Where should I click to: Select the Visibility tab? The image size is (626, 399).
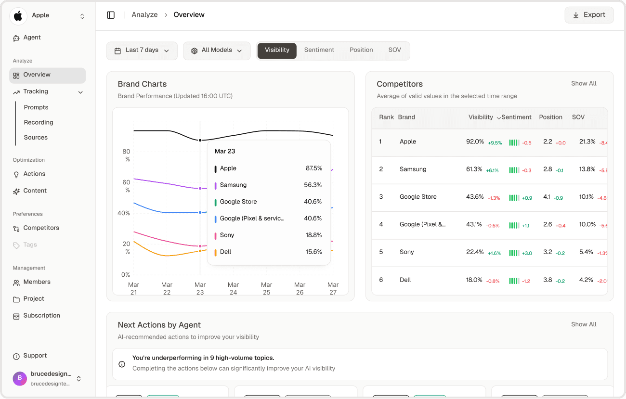point(277,51)
